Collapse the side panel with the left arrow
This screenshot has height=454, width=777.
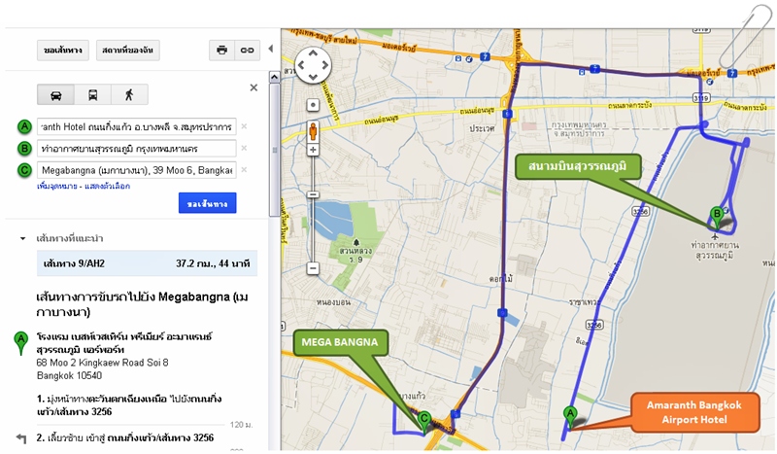point(271,49)
